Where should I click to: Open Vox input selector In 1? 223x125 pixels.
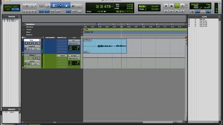[x=74, y=41]
